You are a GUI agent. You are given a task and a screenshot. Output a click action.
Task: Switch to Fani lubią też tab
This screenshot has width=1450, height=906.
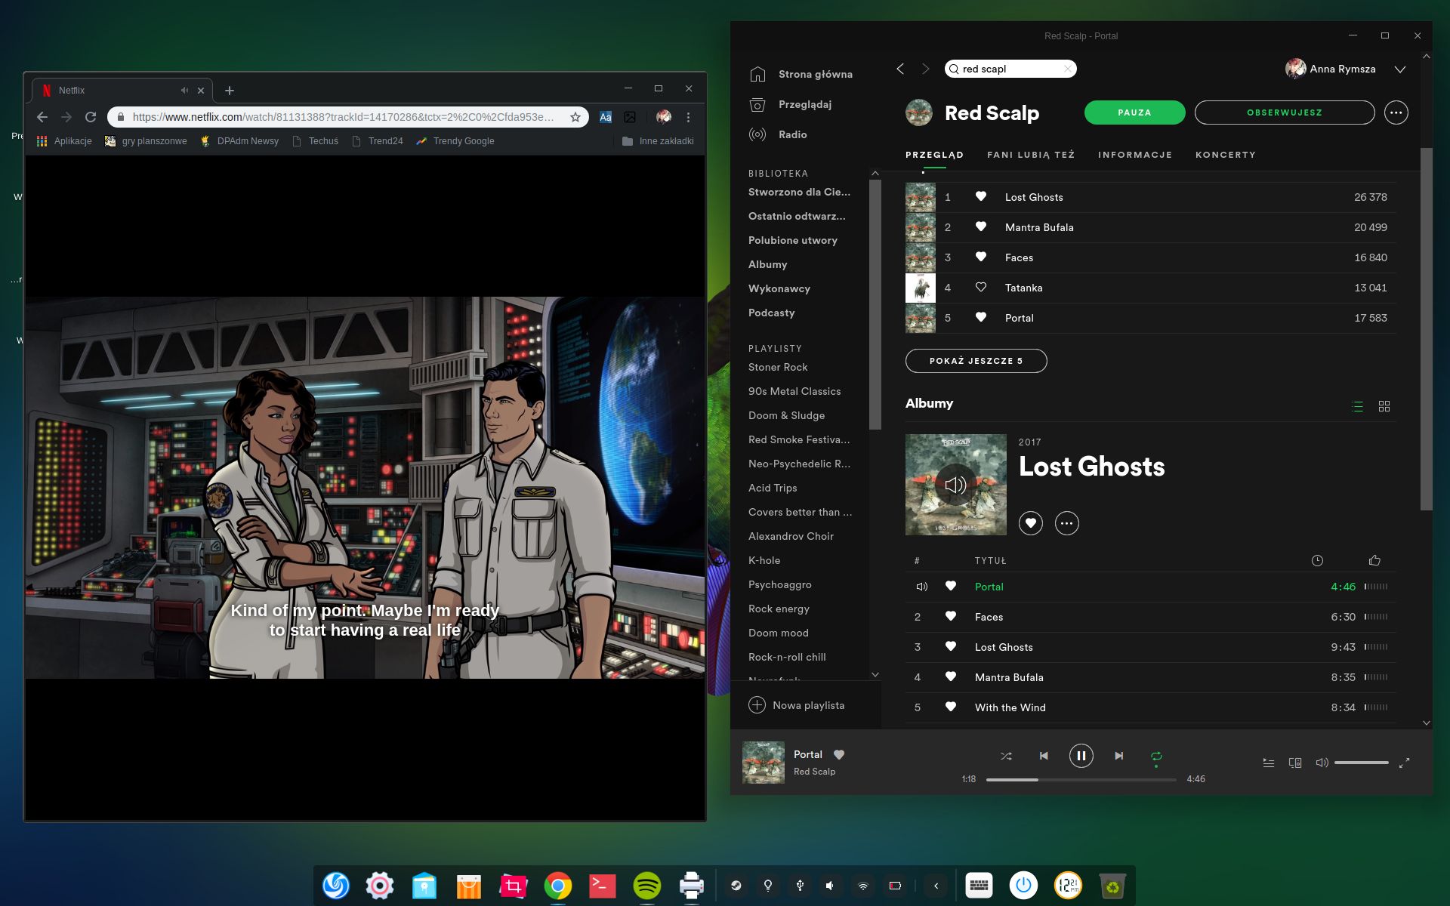pyautogui.click(x=1030, y=155)
